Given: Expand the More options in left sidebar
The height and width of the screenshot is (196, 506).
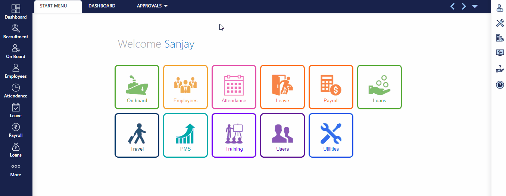Looking at the screenshot, I should pyautogui.click(x=16, y=170).
